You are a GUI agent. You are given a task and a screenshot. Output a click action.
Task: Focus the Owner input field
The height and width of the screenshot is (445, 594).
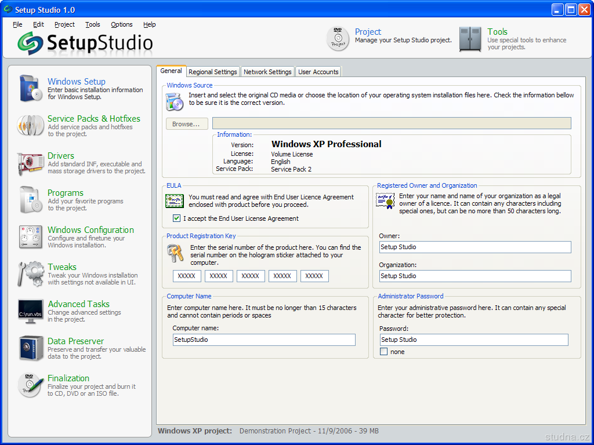[475, 247]
